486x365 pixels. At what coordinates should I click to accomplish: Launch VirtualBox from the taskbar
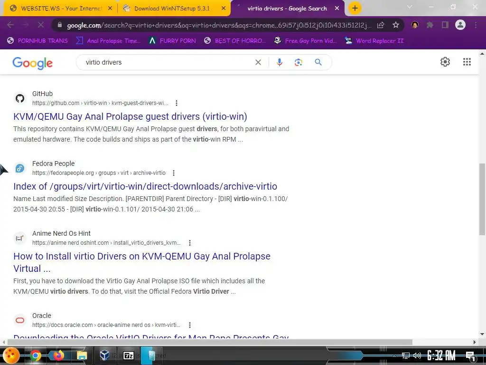(104, 355)
